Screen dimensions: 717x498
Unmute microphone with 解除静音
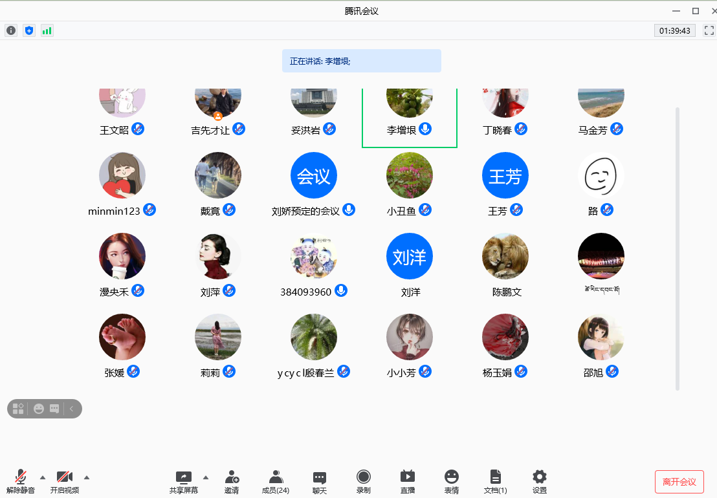(21, 482)
